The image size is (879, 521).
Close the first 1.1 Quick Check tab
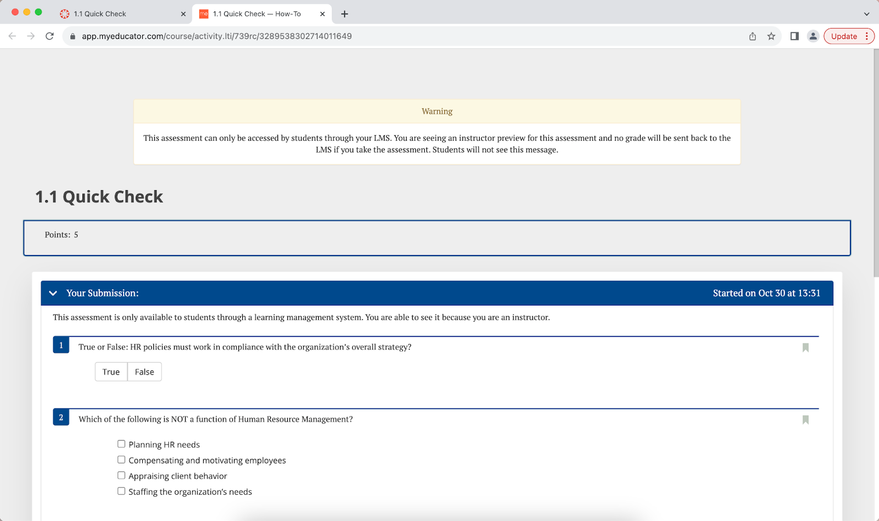pyautogui.click(x=183, y=14)
